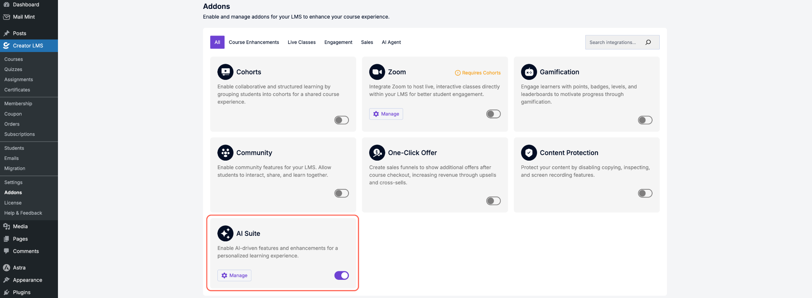Click the One-Click Offer icon
This screenshot has height=298, width=812.
tap(377, 153)
